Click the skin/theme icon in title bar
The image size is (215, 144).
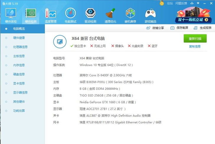(192, 3)
